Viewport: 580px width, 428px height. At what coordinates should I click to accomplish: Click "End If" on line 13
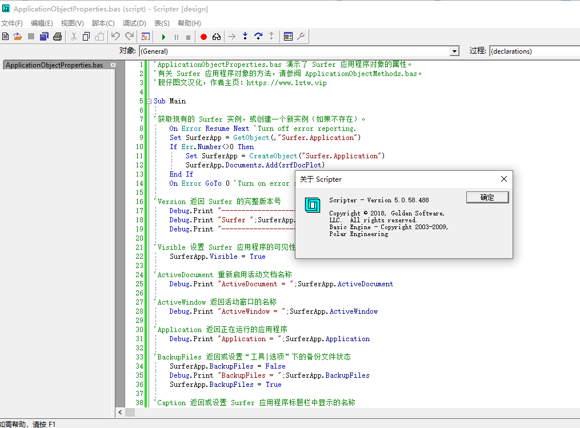point(181,174)
